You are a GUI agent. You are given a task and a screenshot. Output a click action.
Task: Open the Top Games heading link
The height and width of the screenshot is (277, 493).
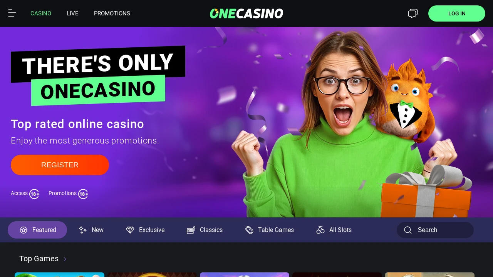pos(39,259)
